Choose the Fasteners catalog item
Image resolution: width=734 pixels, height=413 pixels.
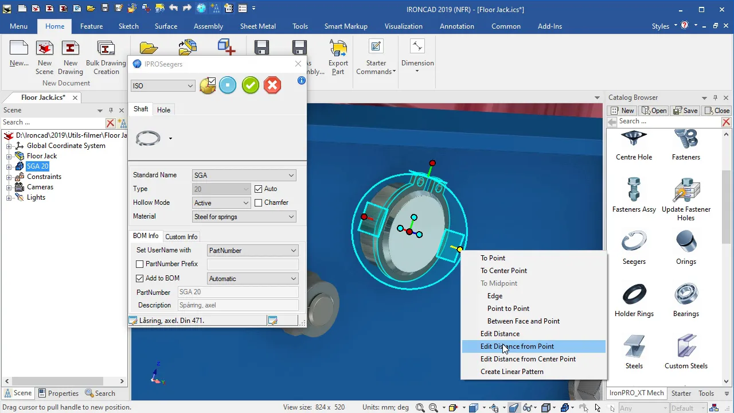686,145
